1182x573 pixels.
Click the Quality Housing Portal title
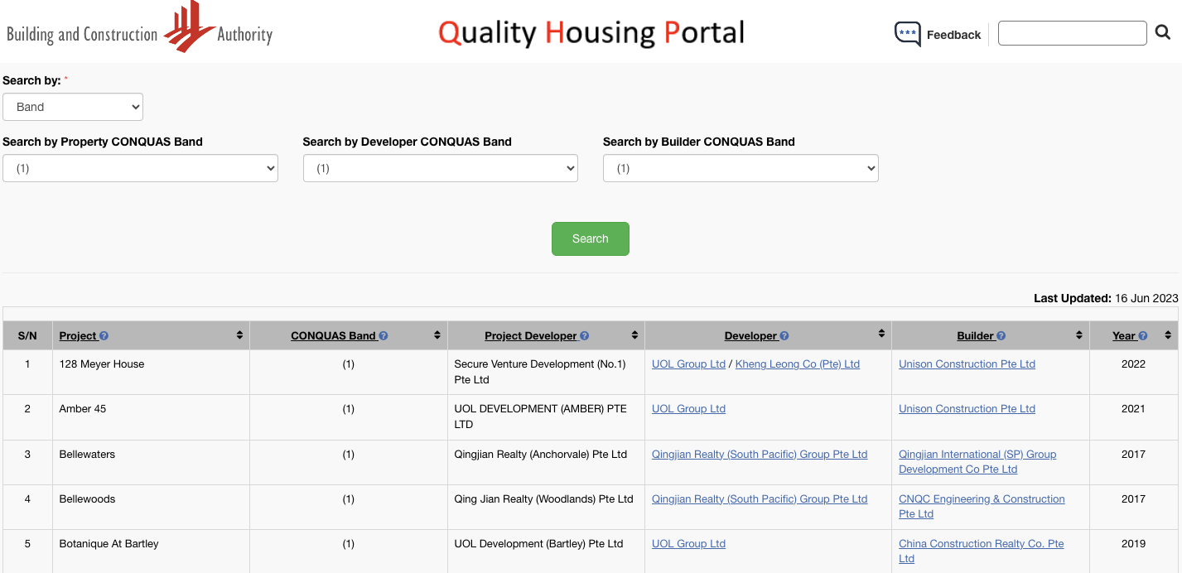591,32
